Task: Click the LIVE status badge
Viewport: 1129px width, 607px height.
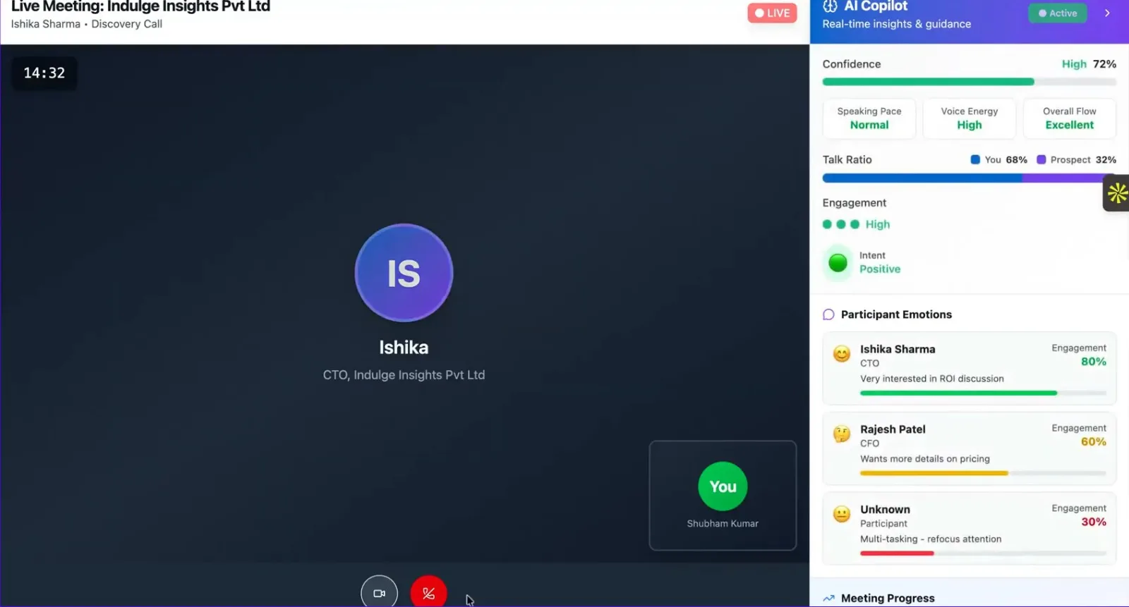Action: 772,13
